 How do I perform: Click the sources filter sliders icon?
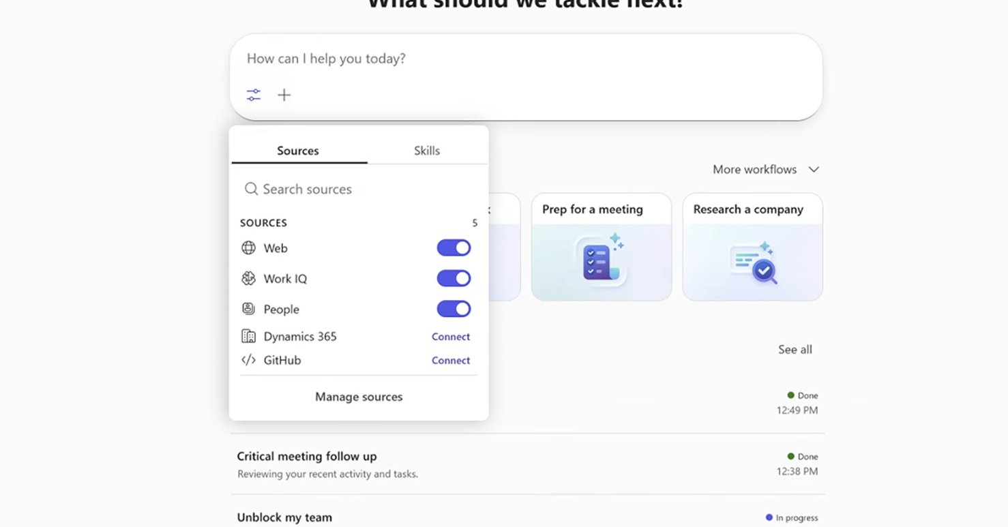pos(254,95)
